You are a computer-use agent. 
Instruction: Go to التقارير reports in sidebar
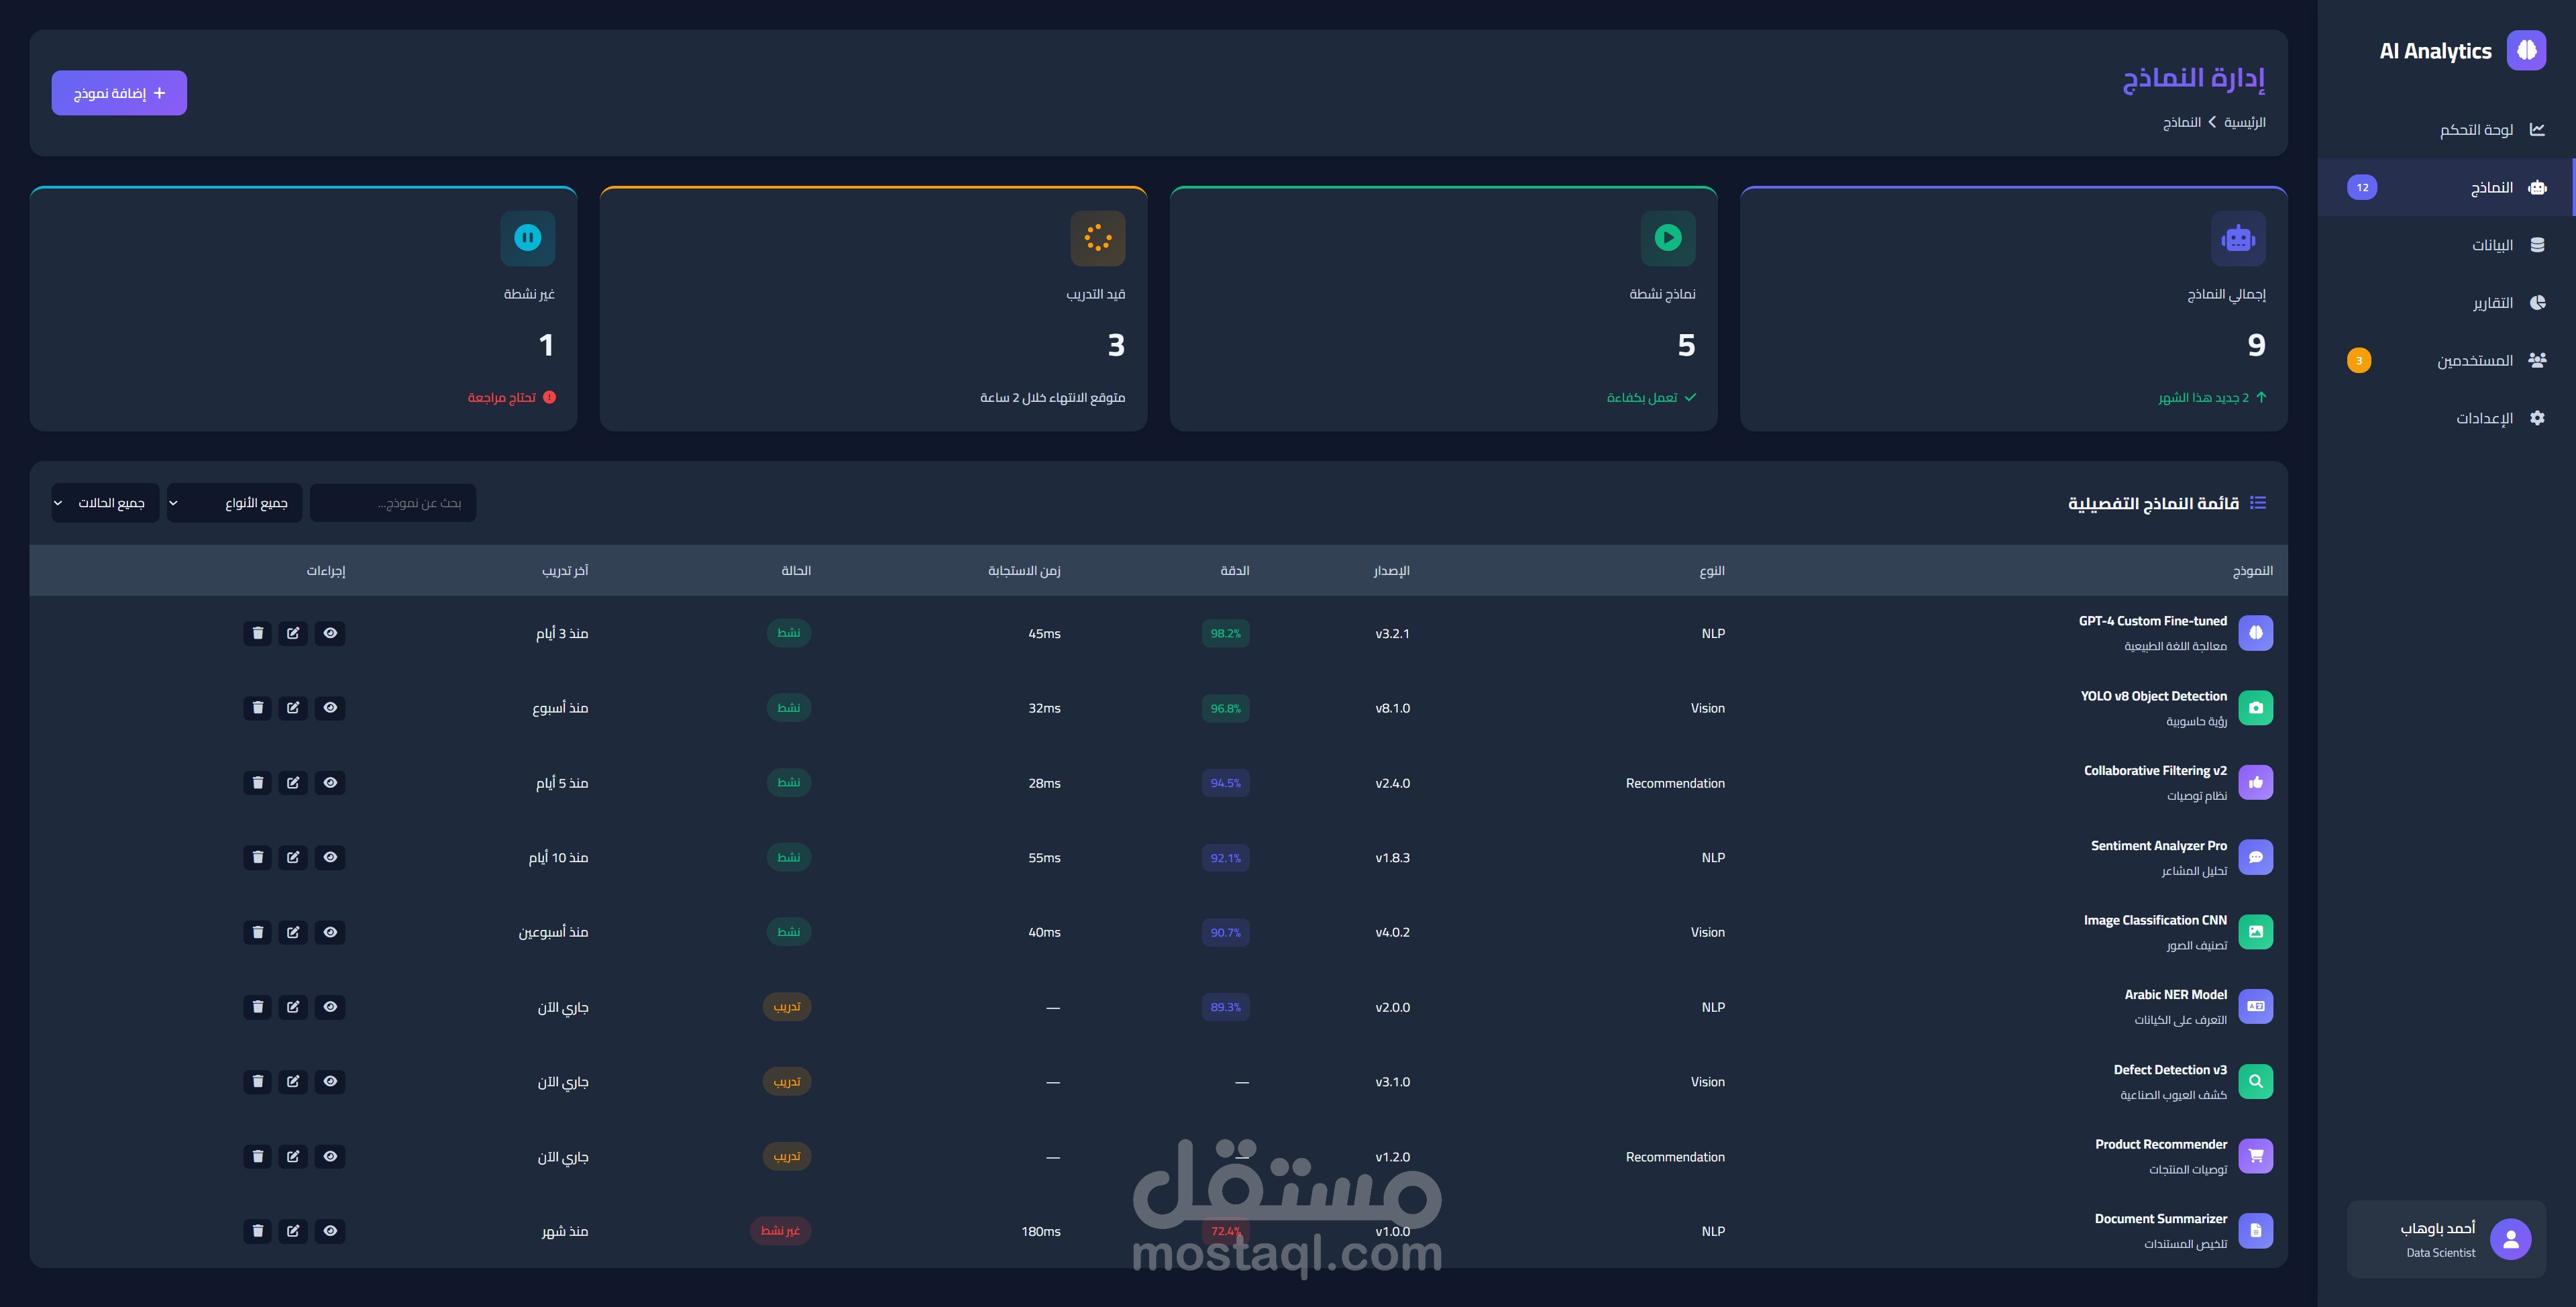tap(2492, 303)
